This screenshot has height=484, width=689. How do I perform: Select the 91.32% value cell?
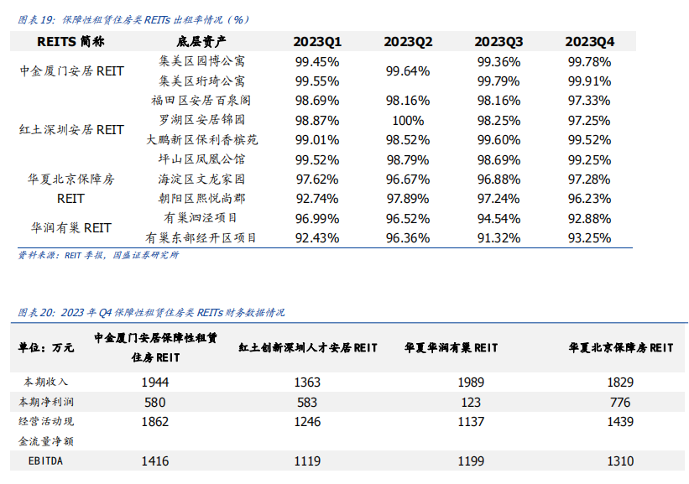498,238
